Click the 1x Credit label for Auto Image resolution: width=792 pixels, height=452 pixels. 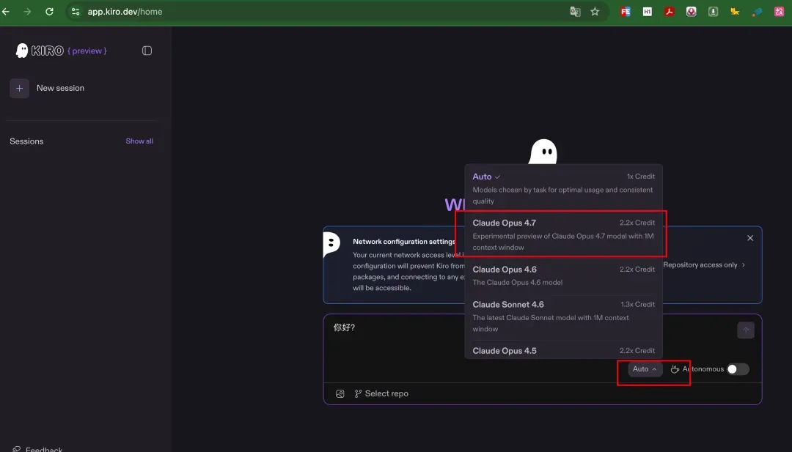coord(640,176)
